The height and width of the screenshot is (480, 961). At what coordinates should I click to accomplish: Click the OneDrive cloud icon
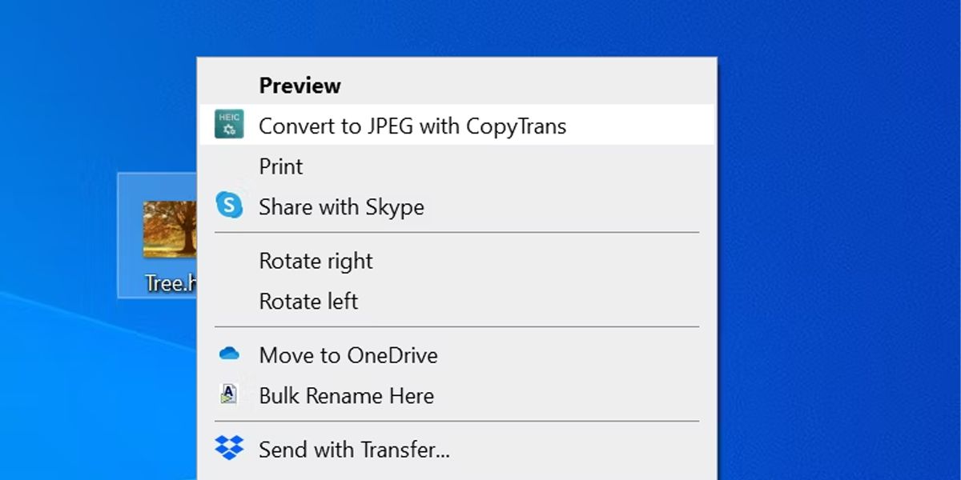pyautogui.click(x=229, y=354)
